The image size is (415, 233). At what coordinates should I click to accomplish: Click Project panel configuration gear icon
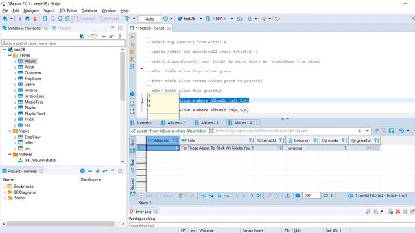click(x=82, y=171)
